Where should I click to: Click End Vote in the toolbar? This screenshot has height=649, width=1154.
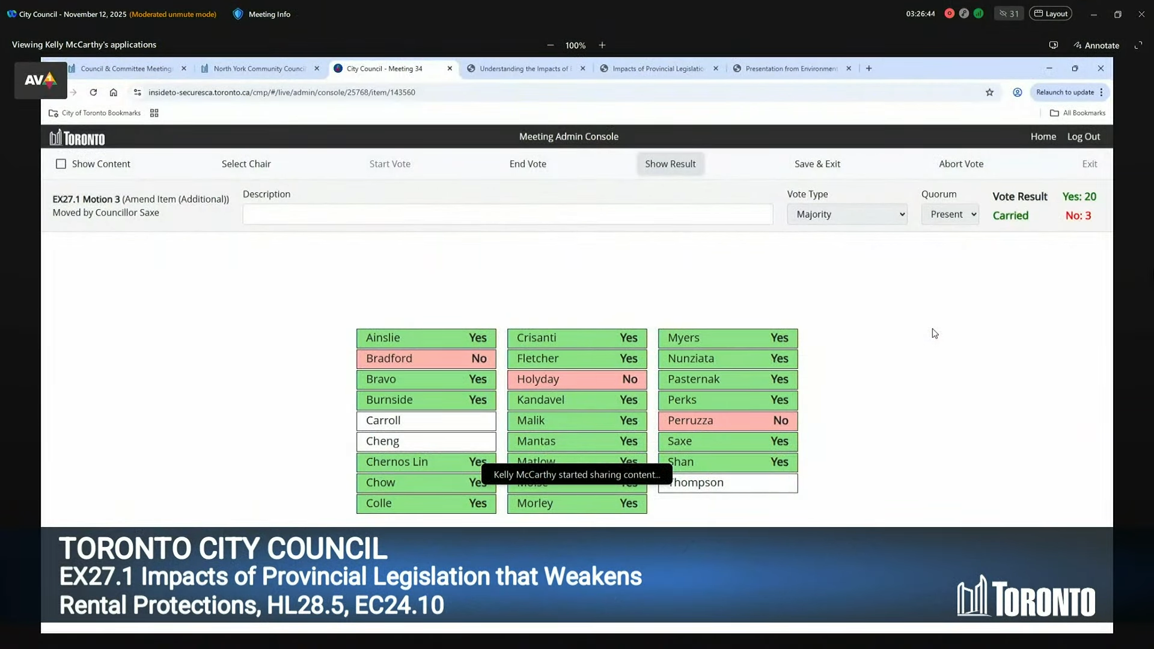(527, 164)
